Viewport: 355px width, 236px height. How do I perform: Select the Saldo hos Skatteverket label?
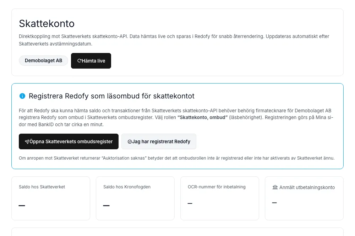tap(42, 187)
